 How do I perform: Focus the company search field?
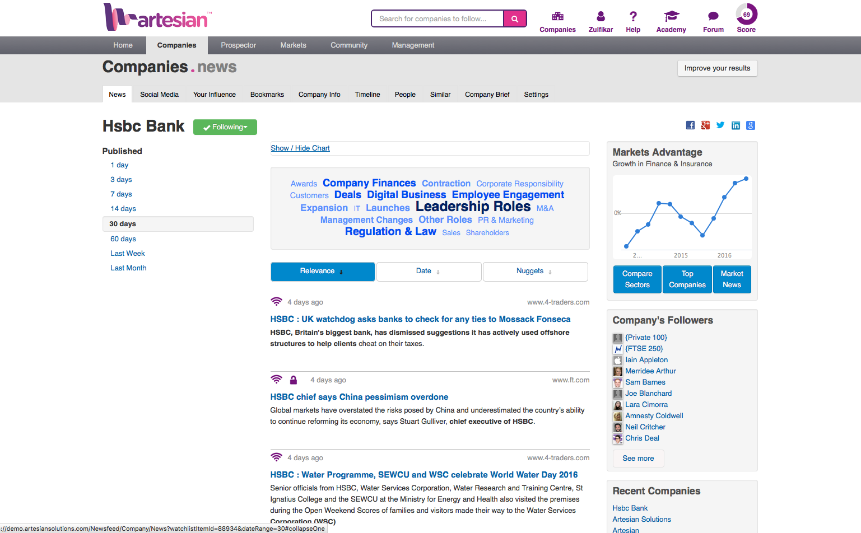tap(437, 18)
